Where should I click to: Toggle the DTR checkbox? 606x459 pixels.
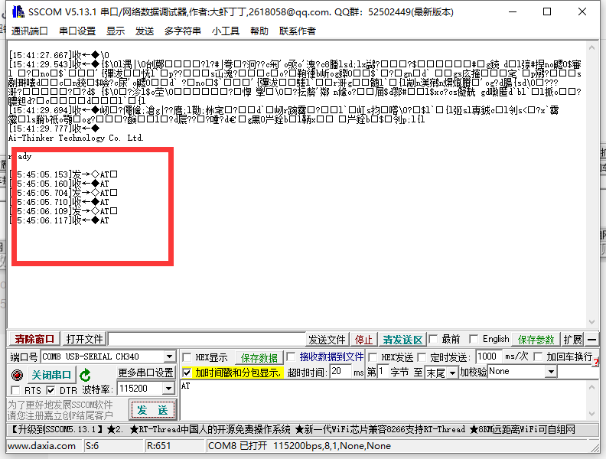50,390
